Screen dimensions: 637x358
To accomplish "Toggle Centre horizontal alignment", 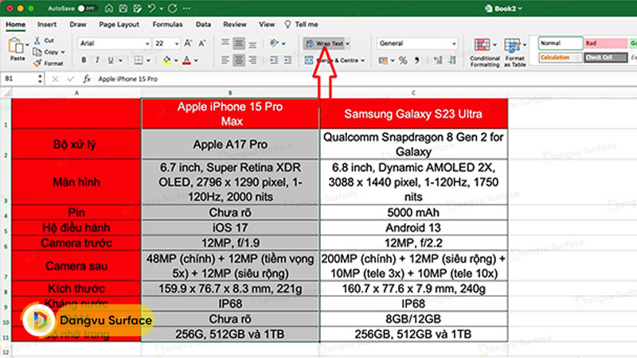I will coord(239,60).
